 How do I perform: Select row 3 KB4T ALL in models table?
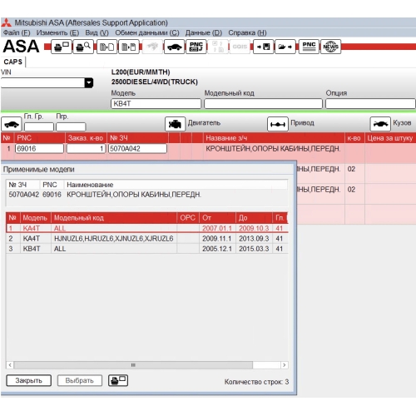[147, 249]
